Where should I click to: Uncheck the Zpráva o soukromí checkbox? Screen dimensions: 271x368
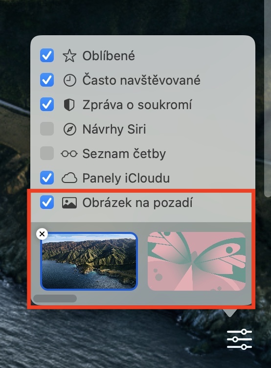[47, 104]
